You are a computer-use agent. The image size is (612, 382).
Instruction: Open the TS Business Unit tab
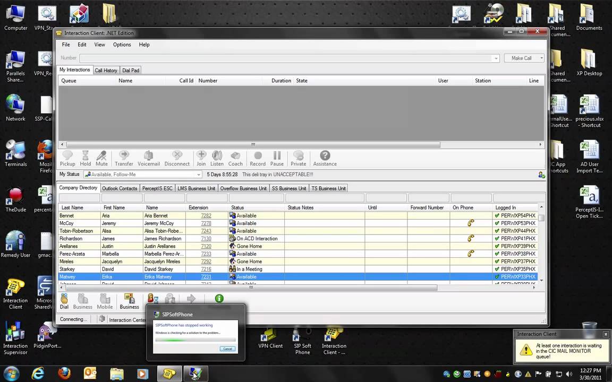pos(328,188)
